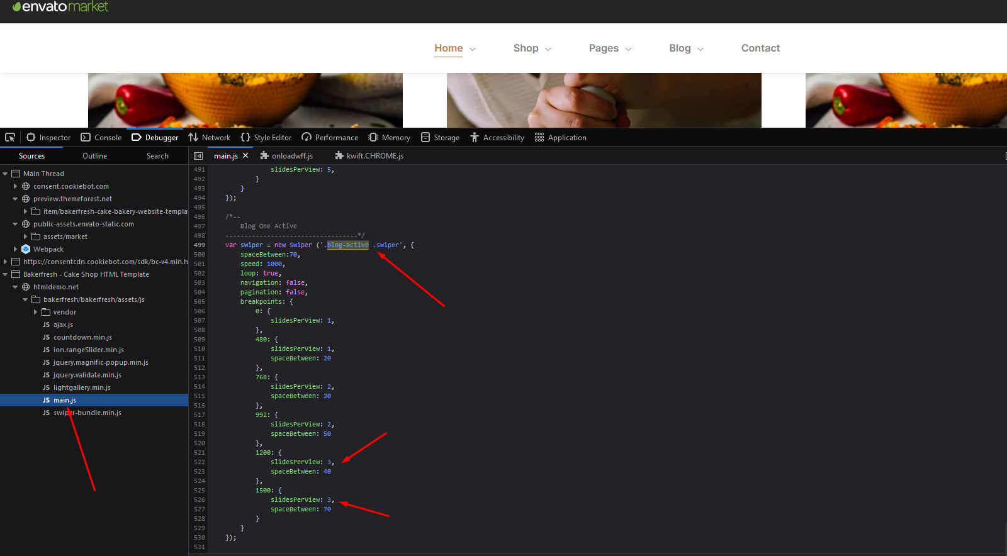This screenshot has height=556, width=1007.
Task: Switch to the Console panel
Action: point(101,137)
